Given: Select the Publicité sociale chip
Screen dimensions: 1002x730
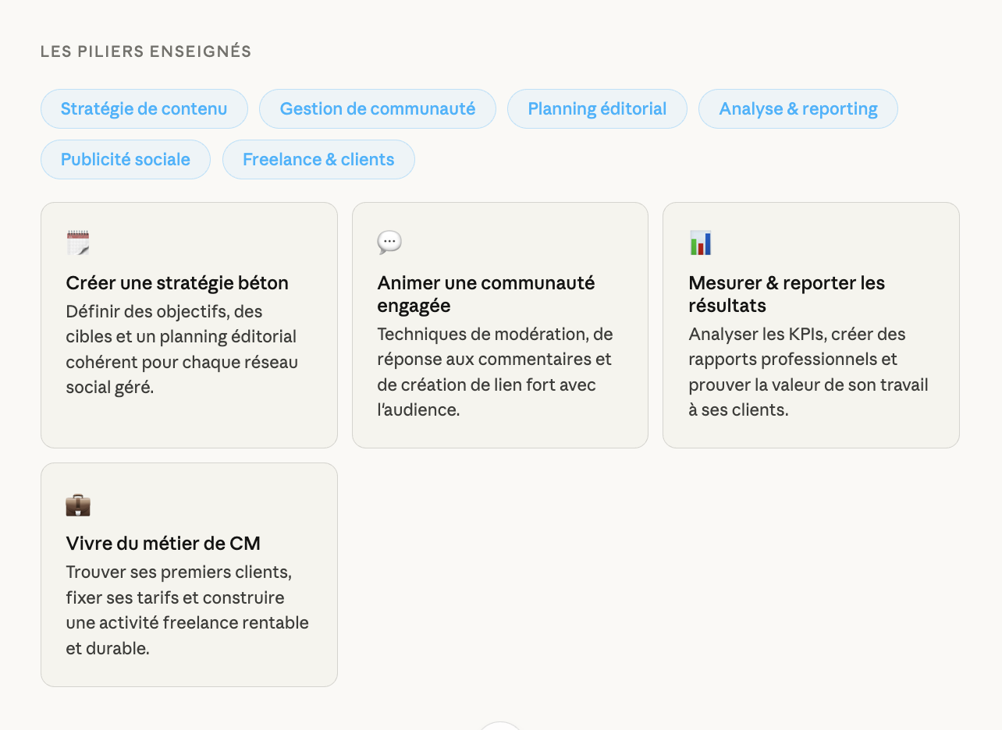Looking at the screenshot, I should point(126,160).
